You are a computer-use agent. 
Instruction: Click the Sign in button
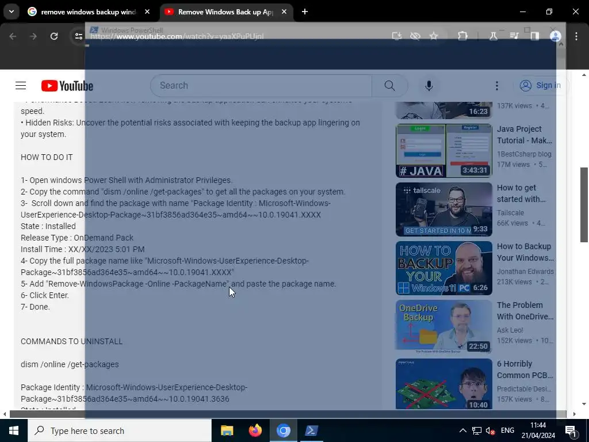click(x=541, y=85)
